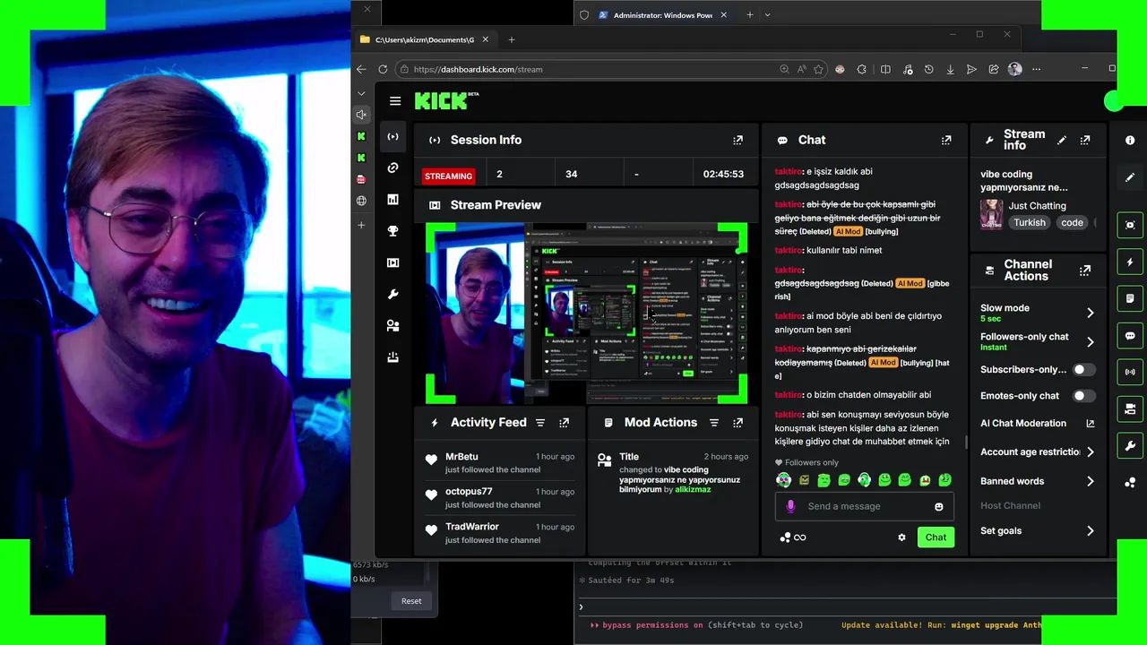Click the browser address bar URL
This screenshot has height=645, width=1147.
pyautogui.click(x=478, y=69)
